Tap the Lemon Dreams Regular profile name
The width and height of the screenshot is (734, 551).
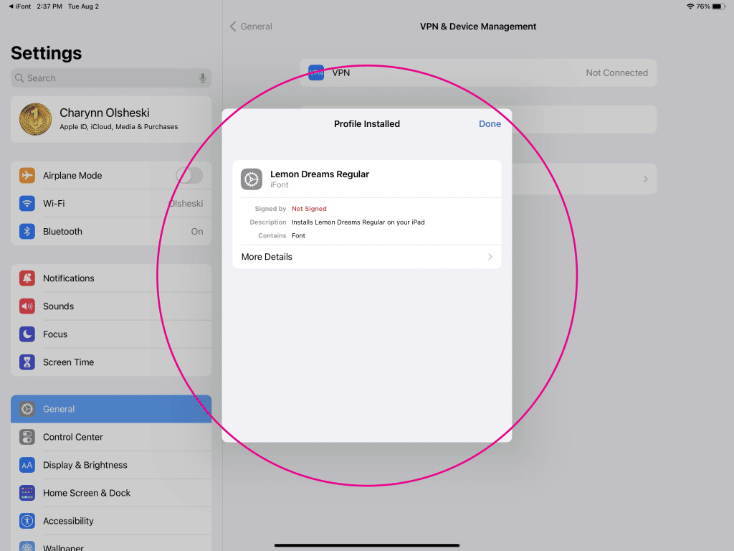coord(320,174)
